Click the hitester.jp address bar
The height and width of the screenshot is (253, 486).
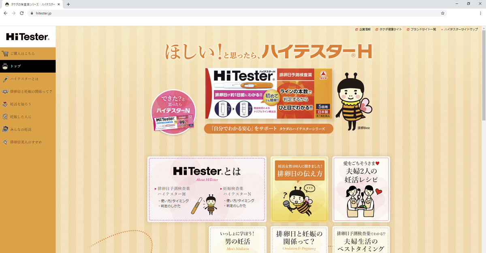coord(237,13)
